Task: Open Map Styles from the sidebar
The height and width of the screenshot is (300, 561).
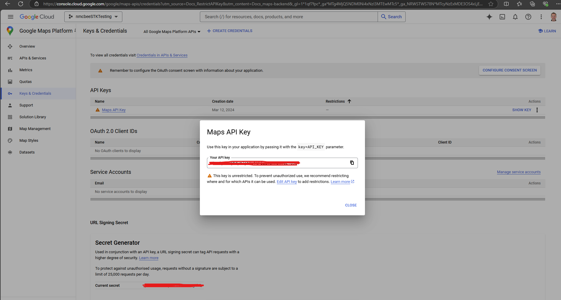Action: click(x=29, y=140)
